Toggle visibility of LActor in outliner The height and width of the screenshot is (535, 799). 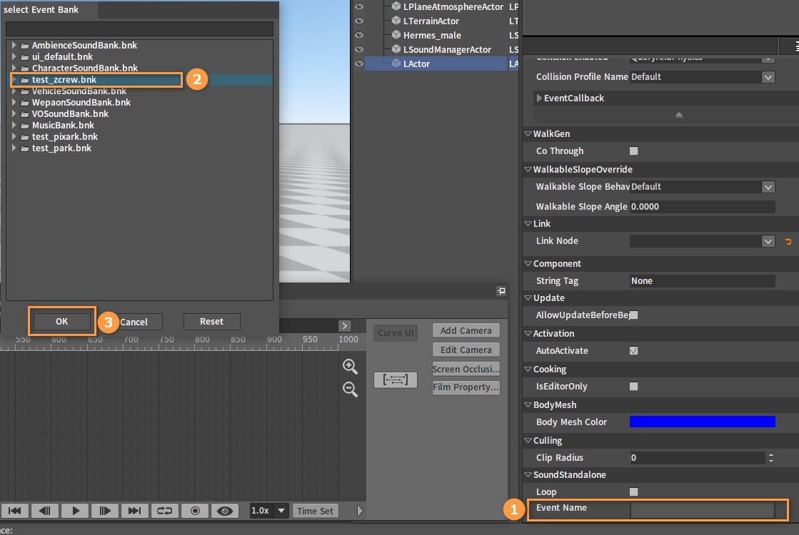(x=359, y=63)
